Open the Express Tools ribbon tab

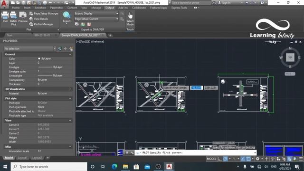179,8
